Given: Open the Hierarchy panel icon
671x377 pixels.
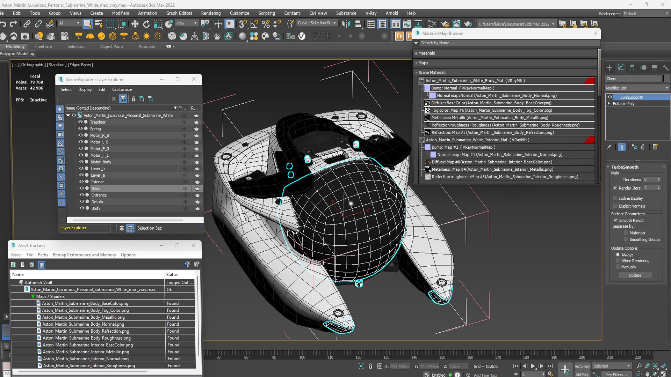Looking at the screenshot, I should [x=632, y=68].
